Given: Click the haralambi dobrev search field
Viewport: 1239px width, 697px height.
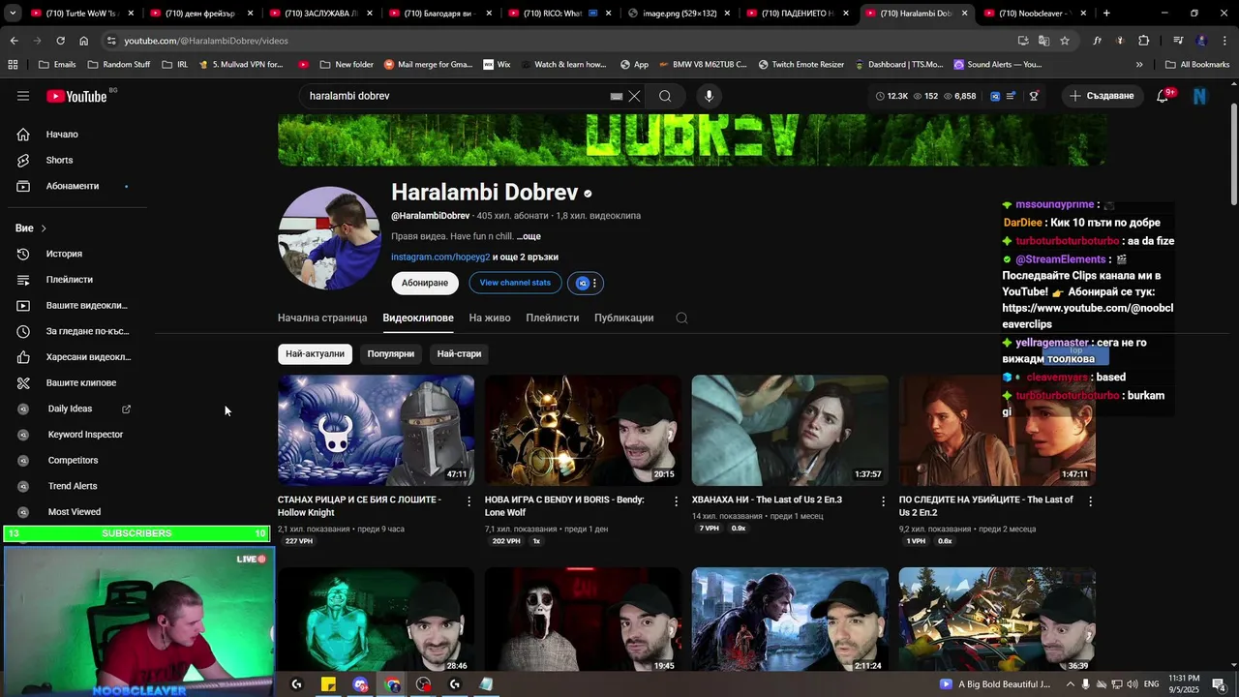Looking at the screenshot, I should [455, 96].
